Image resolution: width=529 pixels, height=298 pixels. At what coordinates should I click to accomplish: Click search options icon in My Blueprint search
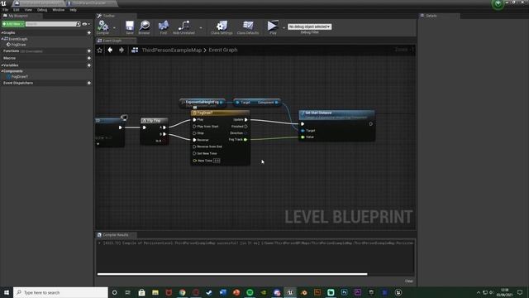tap(79, 24)
